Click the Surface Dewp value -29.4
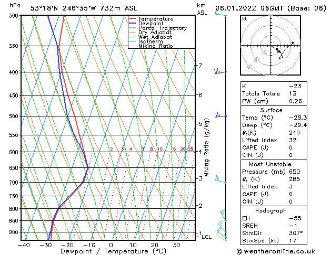 (x=298, y=125)
